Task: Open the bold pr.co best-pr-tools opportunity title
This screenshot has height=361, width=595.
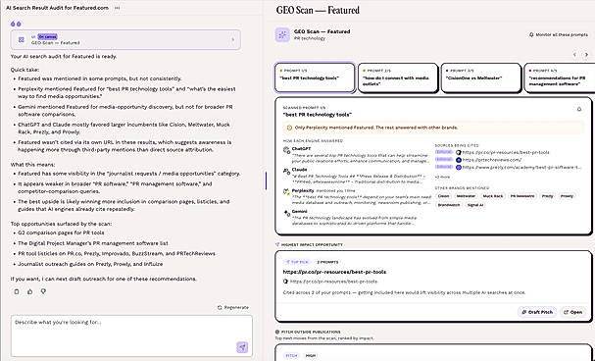Action: point(334,272)
